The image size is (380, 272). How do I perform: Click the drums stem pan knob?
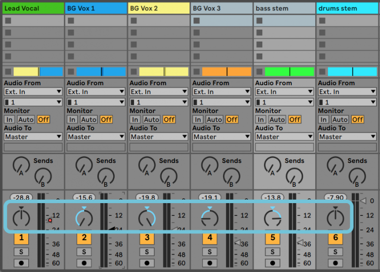pos(335,218)
